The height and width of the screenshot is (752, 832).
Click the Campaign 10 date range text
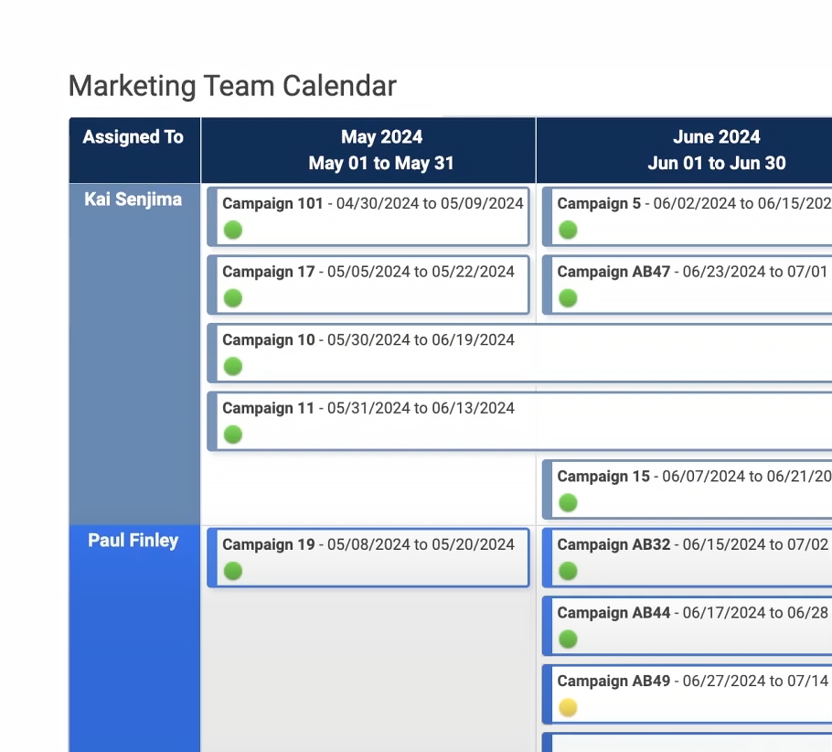coord(421,340)
